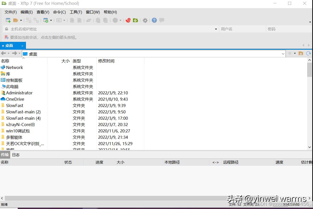Click the down arrow of the vertical scrollbar

[309, 147]
